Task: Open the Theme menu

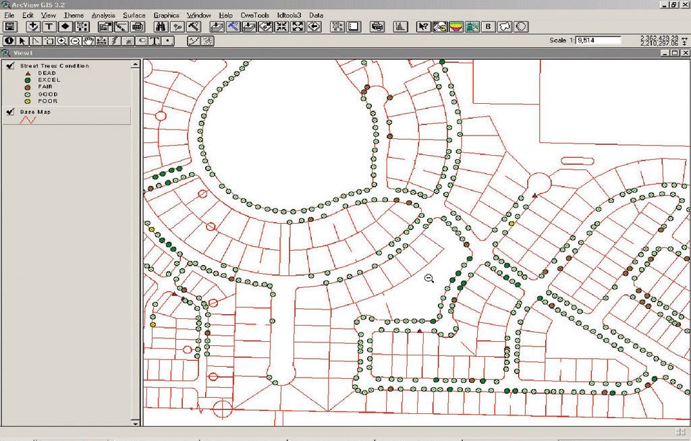Action: 74,15
